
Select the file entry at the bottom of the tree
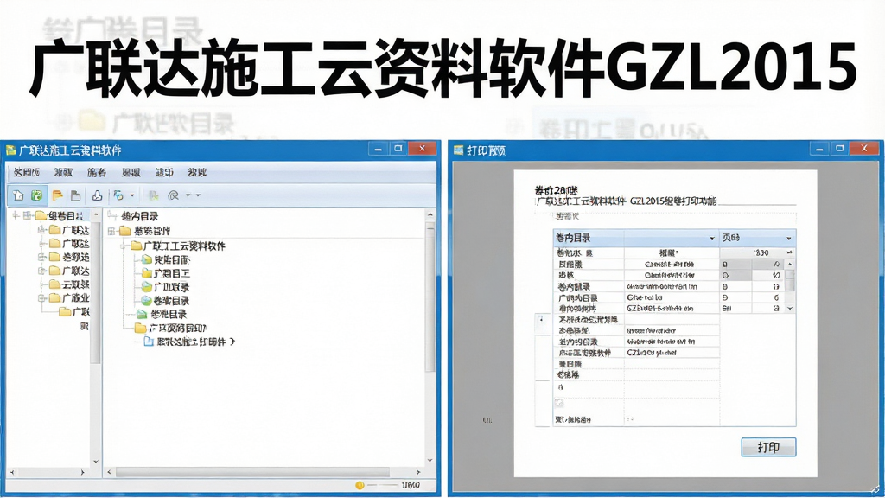pos(190,342)
